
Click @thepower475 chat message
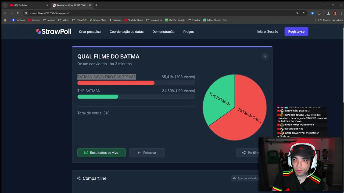click(x=298, y=135)
